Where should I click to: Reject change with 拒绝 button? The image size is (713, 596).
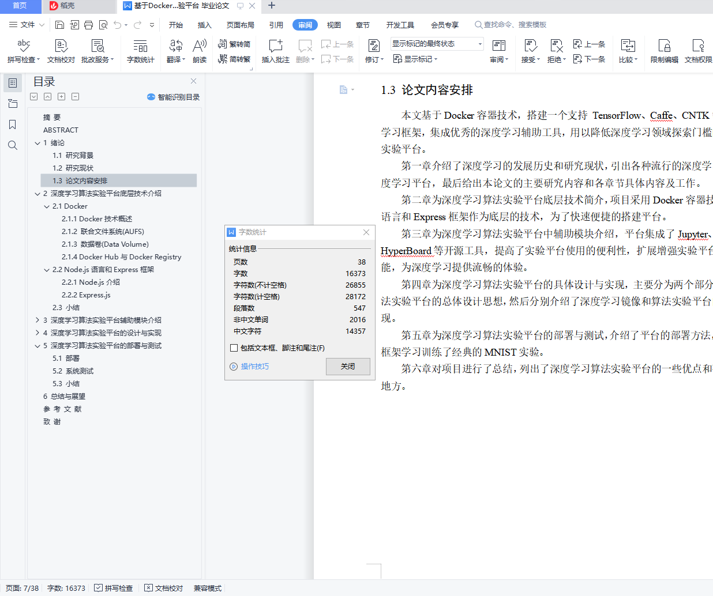click(x=556, y=51)
